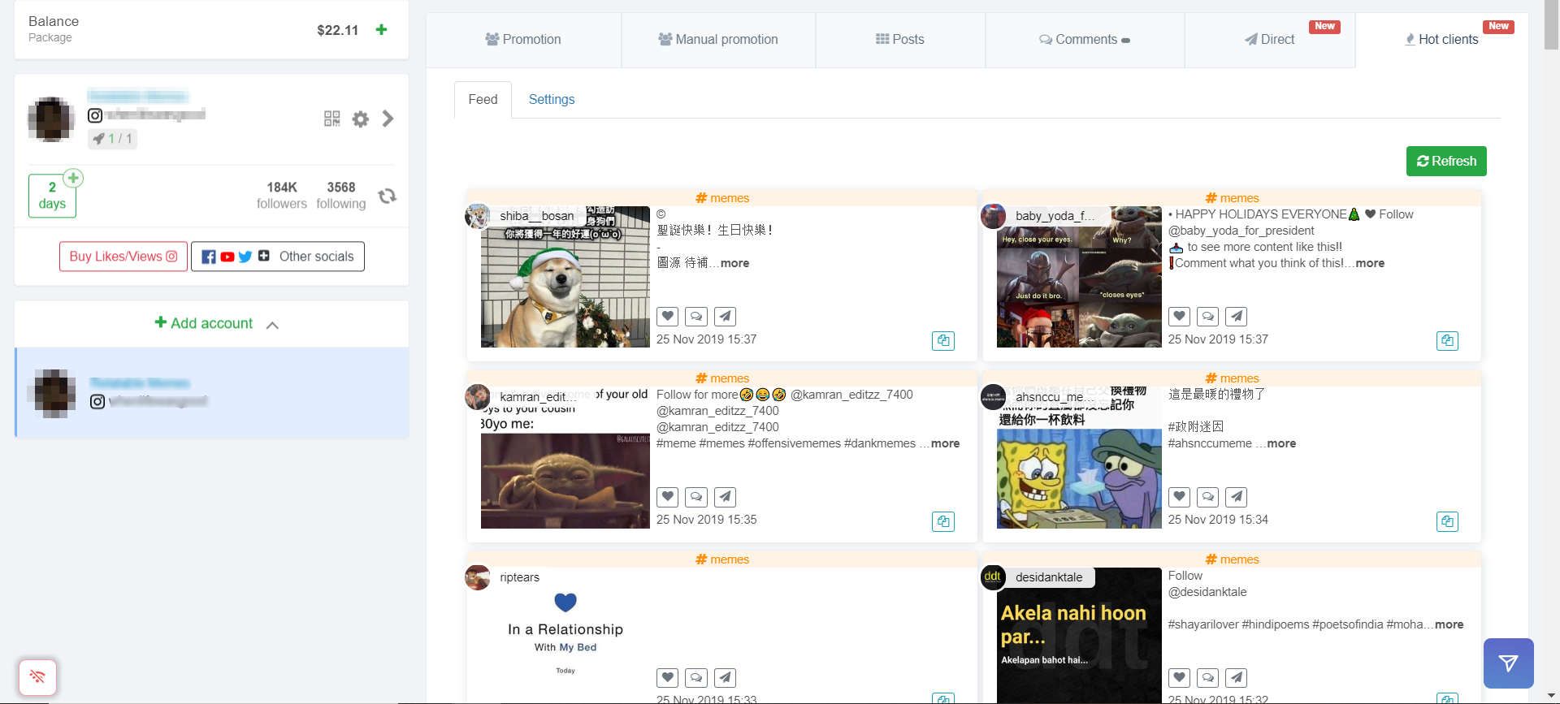This screenshot has height=704, width=1560.
Task: Open the QR code icon for the account
Action: tap(332, 119)
